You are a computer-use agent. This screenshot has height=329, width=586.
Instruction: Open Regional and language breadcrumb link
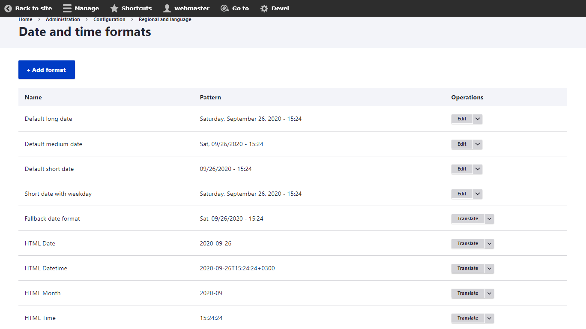(165, 19)
